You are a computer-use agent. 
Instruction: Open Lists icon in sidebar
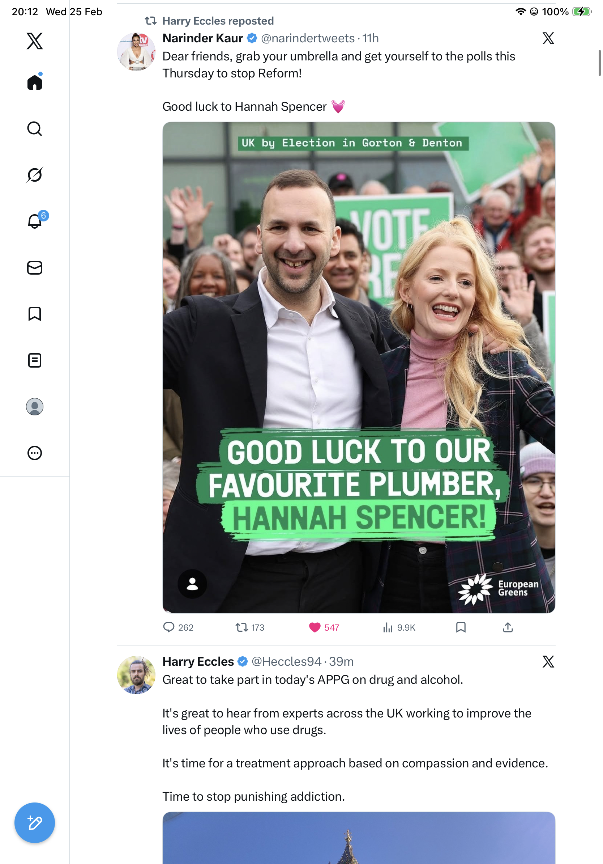click(35, 360)
